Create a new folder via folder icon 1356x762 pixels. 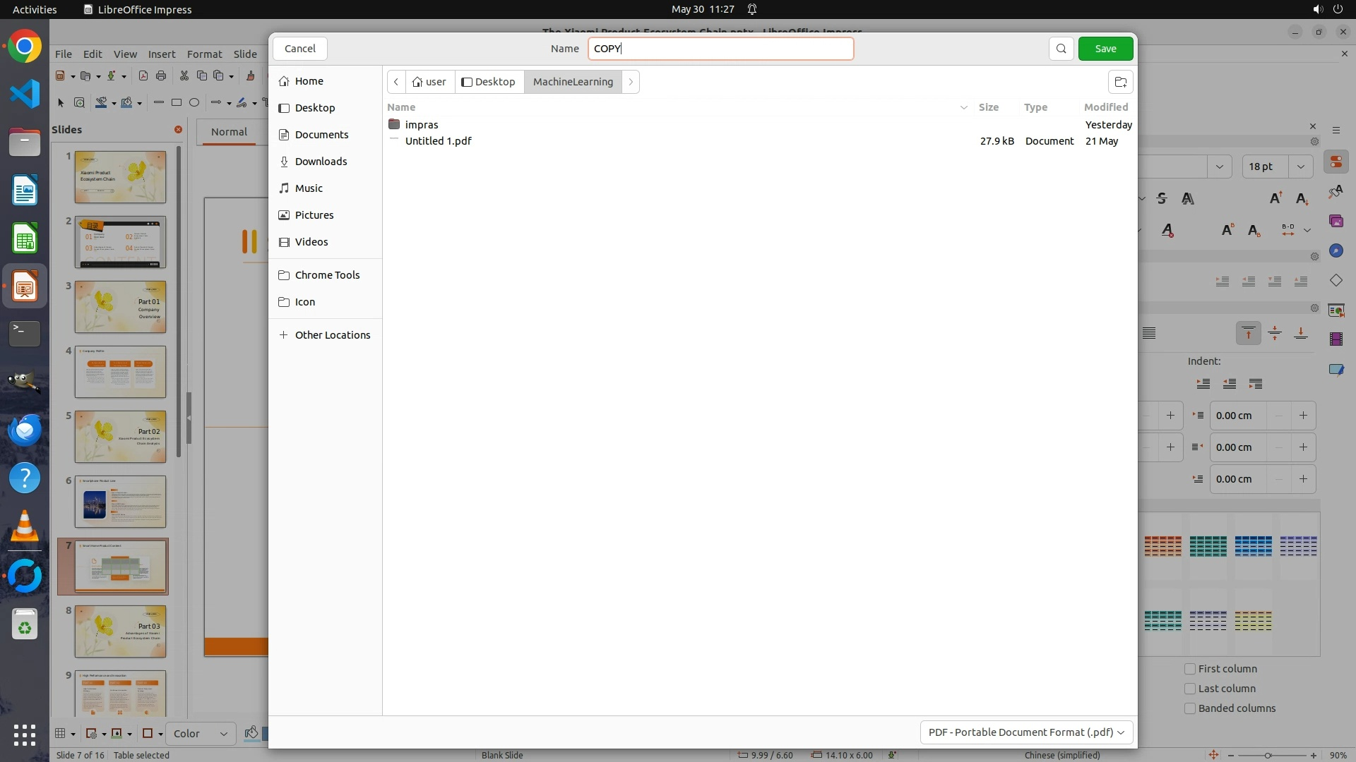tap(1120, 82)
